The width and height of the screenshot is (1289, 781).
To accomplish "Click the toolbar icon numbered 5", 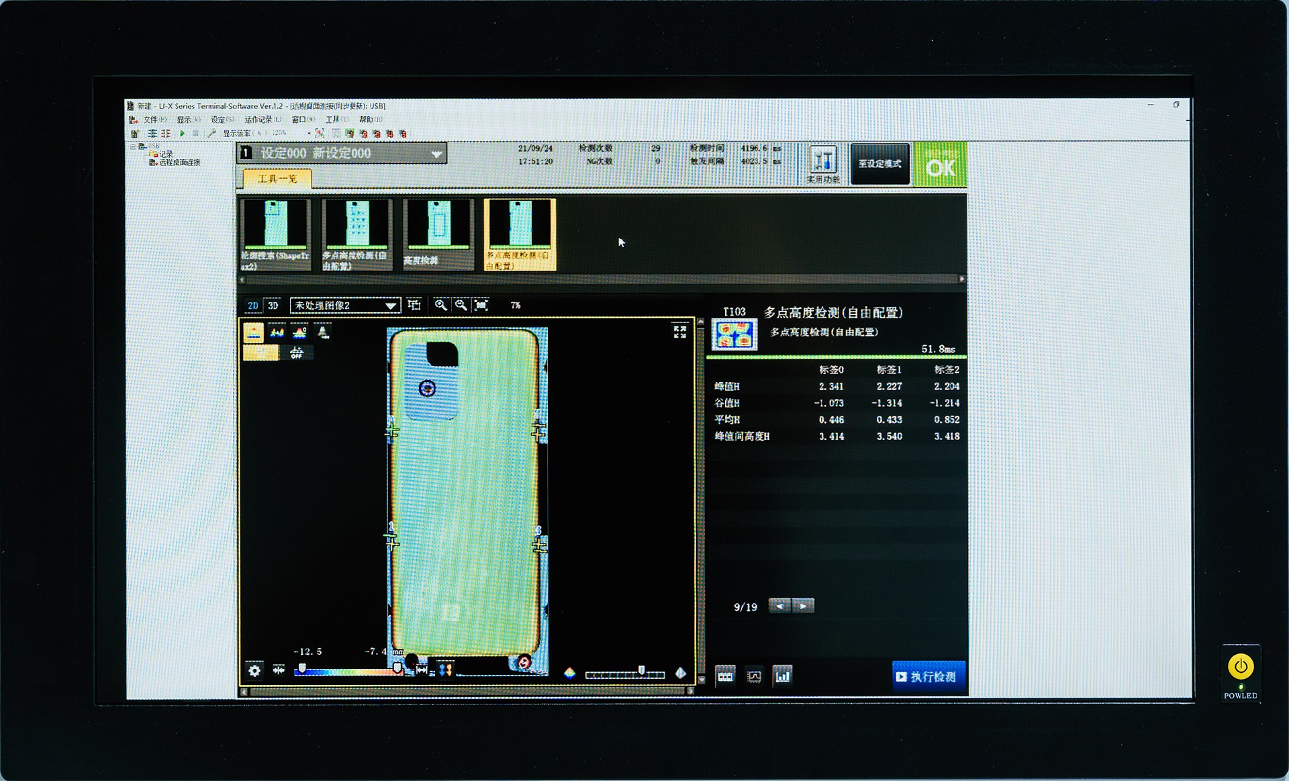I will tap(403, 134).
